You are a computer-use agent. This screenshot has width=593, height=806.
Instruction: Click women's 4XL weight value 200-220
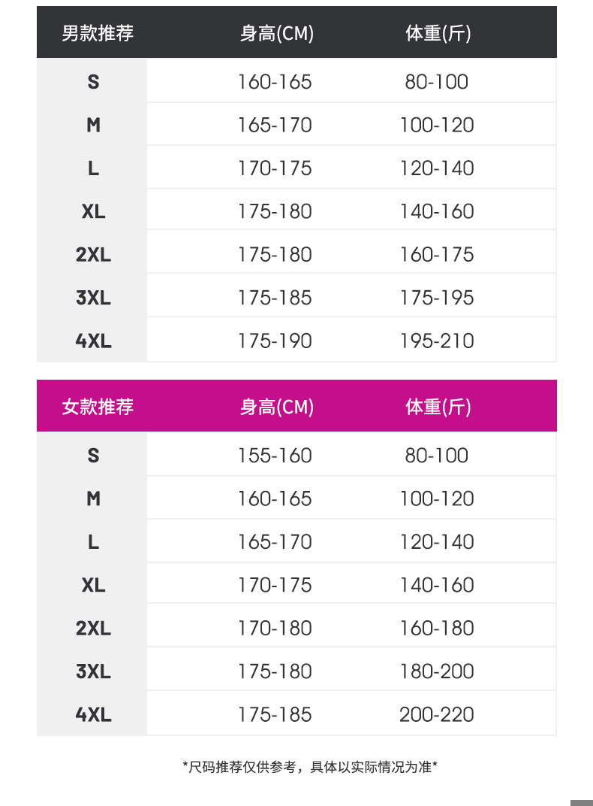point(437,714)
